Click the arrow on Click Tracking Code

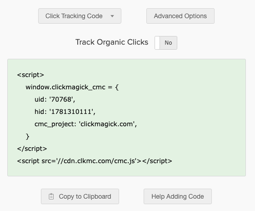pyautogui.click(x=112, y=16)
